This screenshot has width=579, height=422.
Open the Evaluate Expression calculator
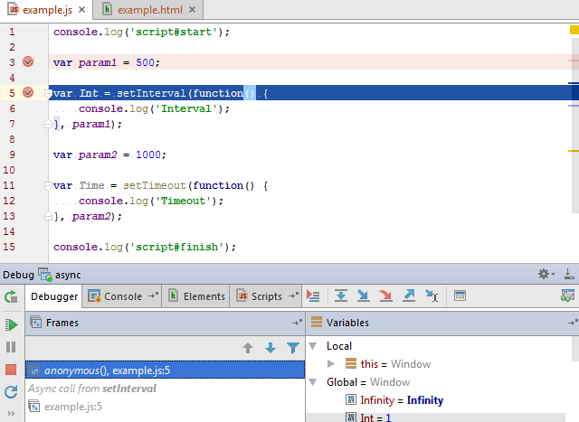tap(460, 295)
